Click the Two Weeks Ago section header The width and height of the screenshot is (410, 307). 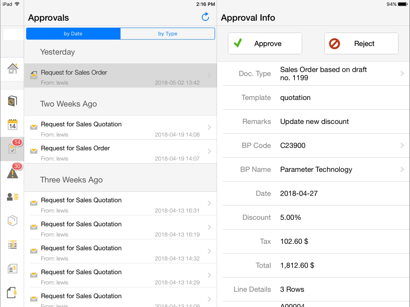pos(68,104)
